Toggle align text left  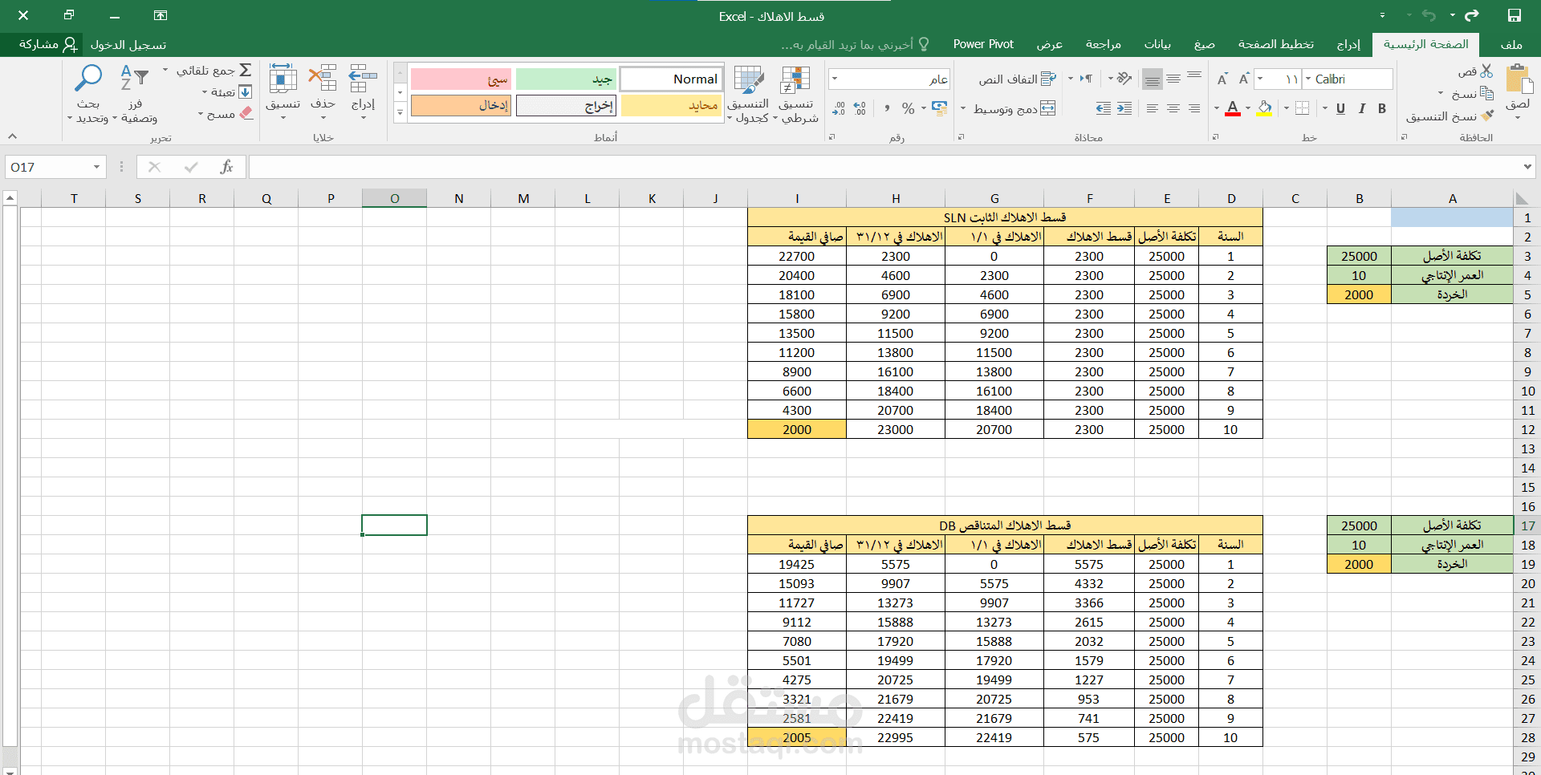[x=1153, y=108]
